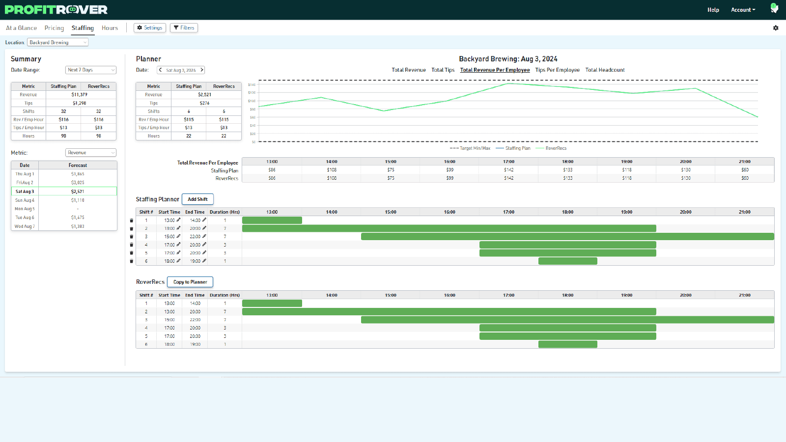Open the Location dropdown showing Backyard Brewing

point(57,43)
